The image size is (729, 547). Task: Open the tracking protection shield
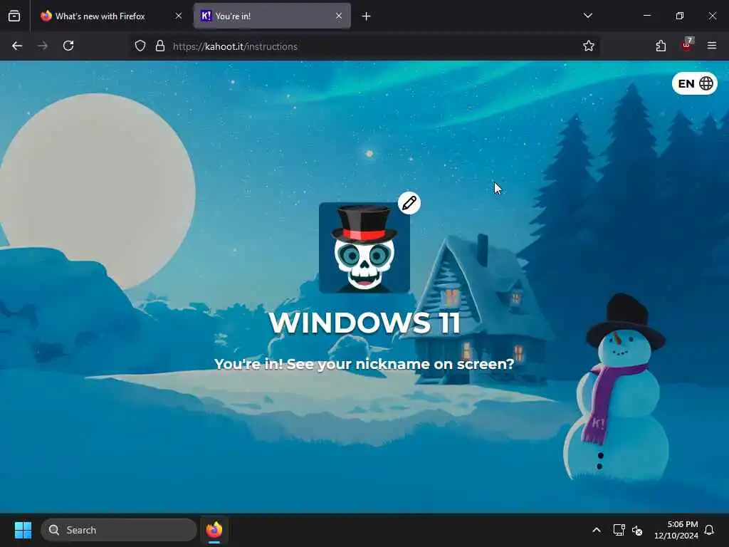(140, 46)
